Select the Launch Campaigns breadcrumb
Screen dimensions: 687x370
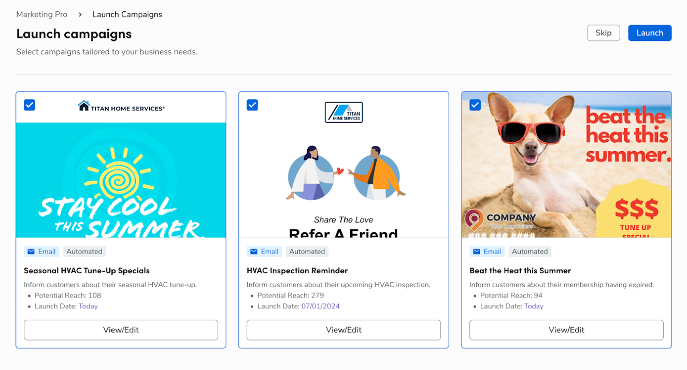tap(127, 14)
